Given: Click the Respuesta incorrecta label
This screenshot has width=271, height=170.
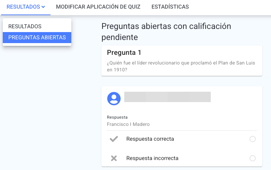Looking at the screenshot, I should [x=152, y=158].
